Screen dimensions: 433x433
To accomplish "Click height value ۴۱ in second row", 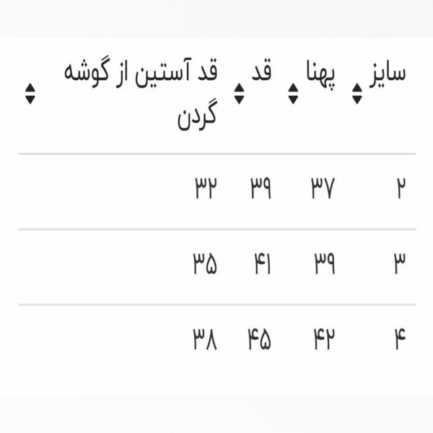I will tap(263, 263).
